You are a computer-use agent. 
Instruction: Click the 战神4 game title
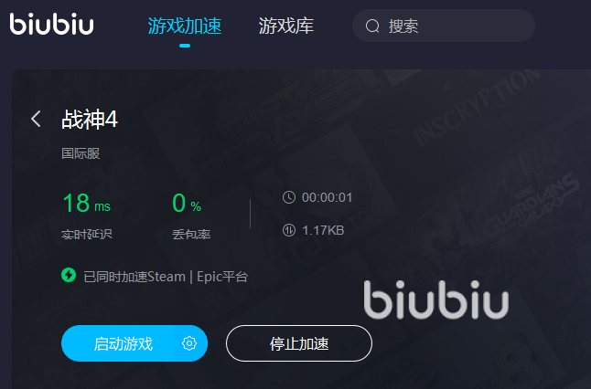[x=90, y=120]
